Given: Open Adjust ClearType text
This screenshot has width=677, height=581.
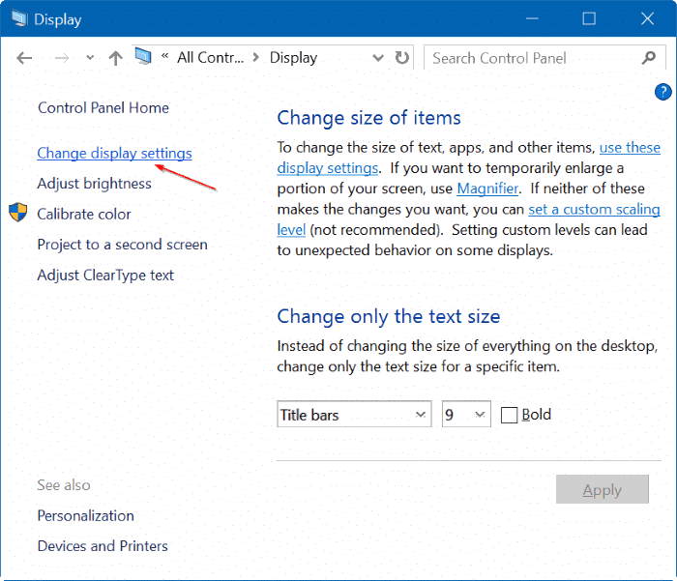Looking at the screenshot, I should point(105,276).
